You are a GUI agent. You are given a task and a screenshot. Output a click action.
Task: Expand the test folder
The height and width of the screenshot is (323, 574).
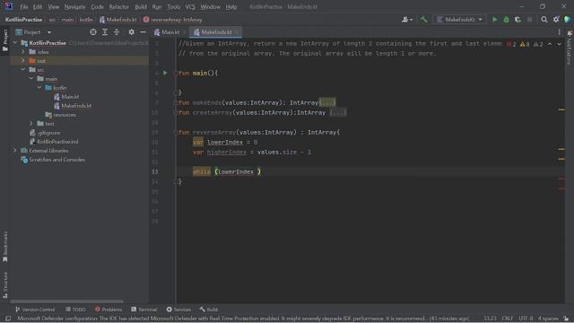tap(31, 124)
